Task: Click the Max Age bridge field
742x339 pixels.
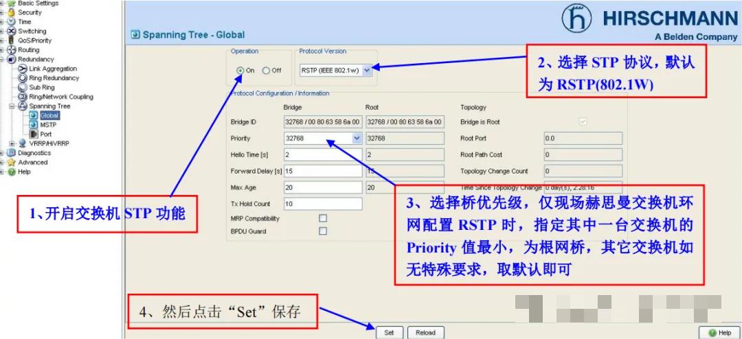Action: tap(323, 188)
